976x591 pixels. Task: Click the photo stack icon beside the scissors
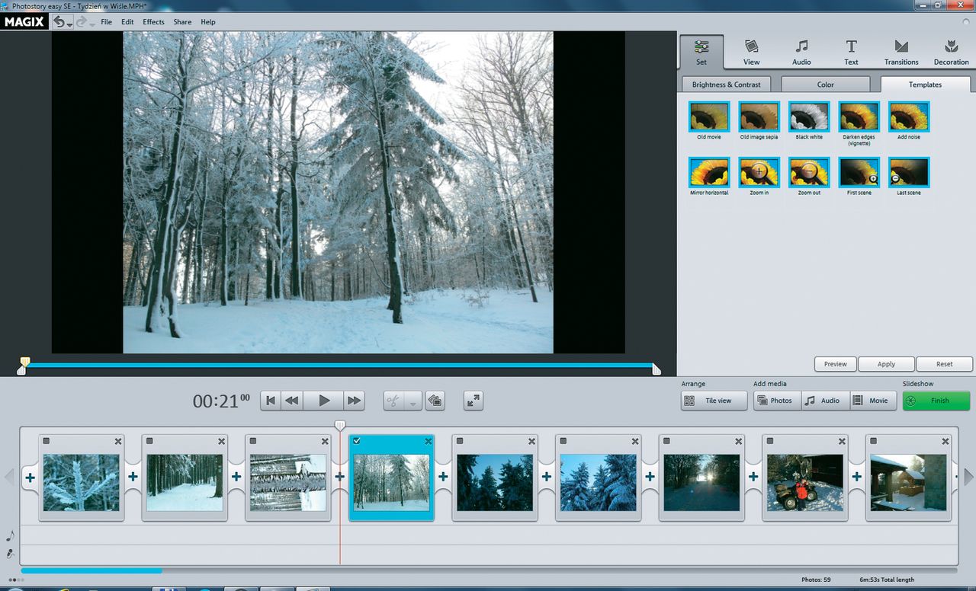pyautogui.click(x=435, y=401)
